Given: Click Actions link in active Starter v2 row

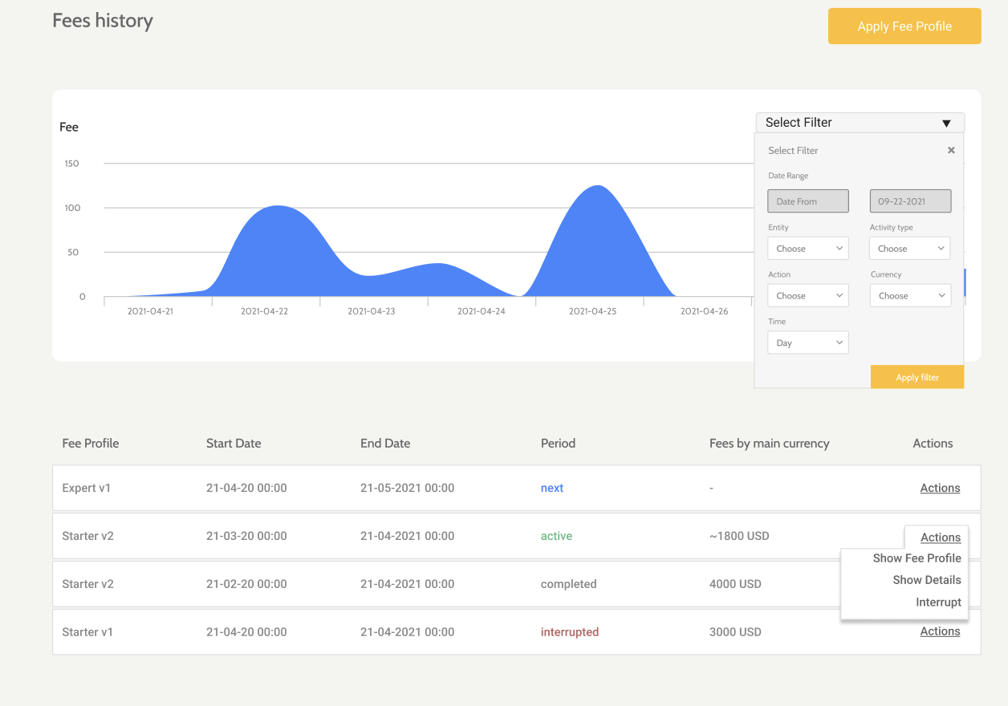Looking at the screenshot, I should (x=941, y=538).
